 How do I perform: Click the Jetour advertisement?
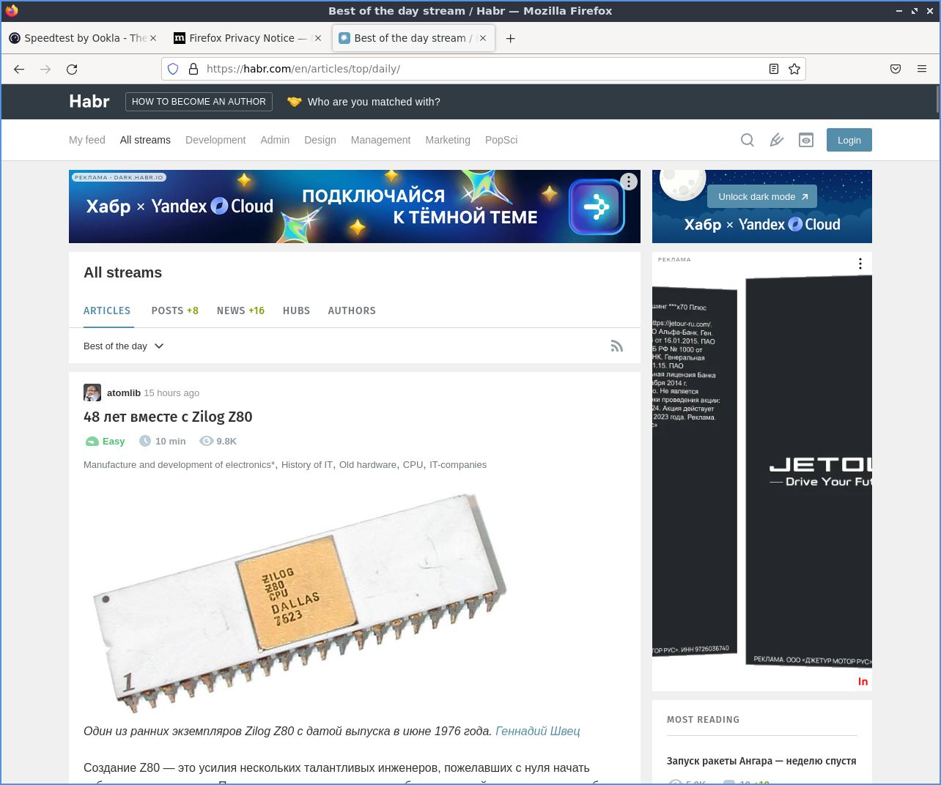pos(762,472)
